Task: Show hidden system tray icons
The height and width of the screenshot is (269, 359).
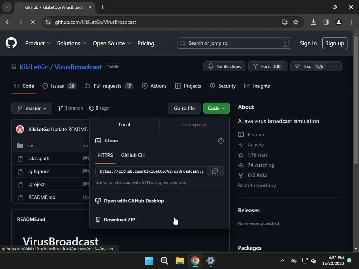Action: pos(283,261)
